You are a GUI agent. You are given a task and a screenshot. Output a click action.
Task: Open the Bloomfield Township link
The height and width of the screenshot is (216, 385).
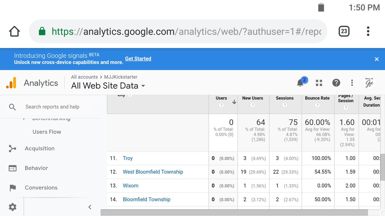[146, 199]
